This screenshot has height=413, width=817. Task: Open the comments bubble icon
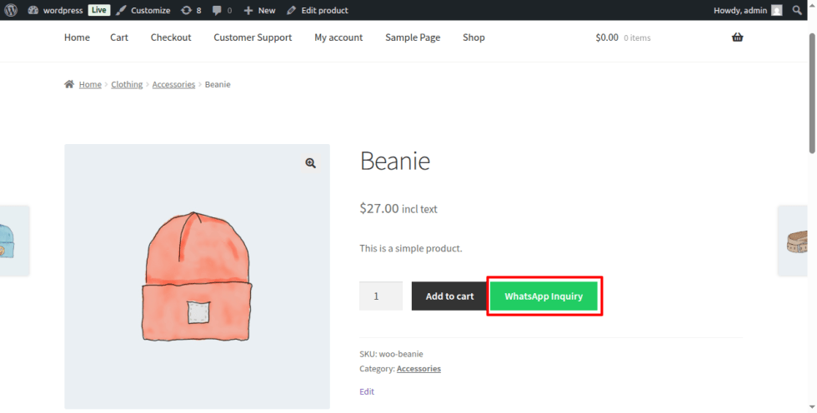pos(217,10)
